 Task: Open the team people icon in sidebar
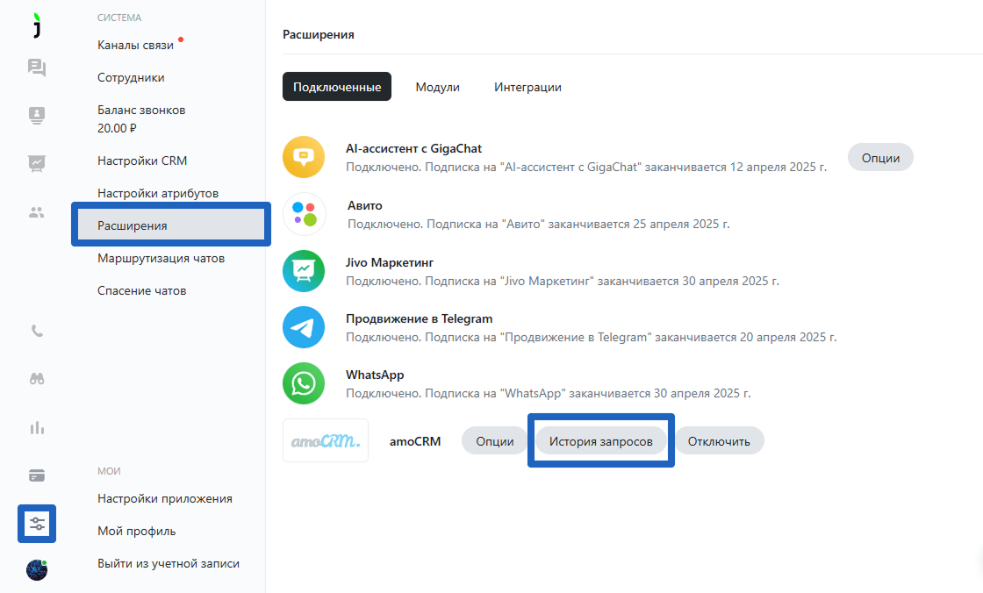37,212
